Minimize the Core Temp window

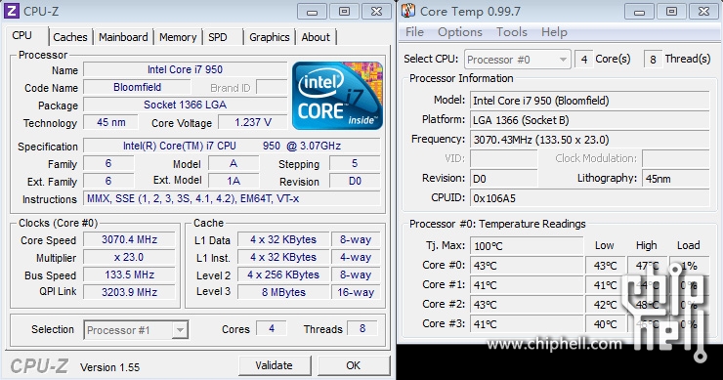[x=640, y=12]
